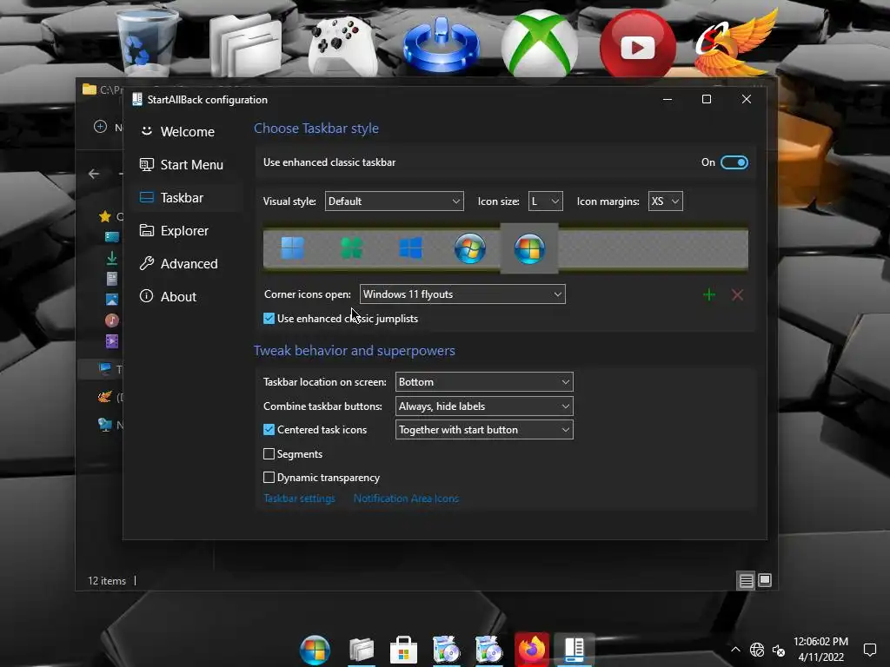Open the phoenix bird desktop icon
Image resolution: width=890 pixels, height=667 pixels.
coord(736,43)
